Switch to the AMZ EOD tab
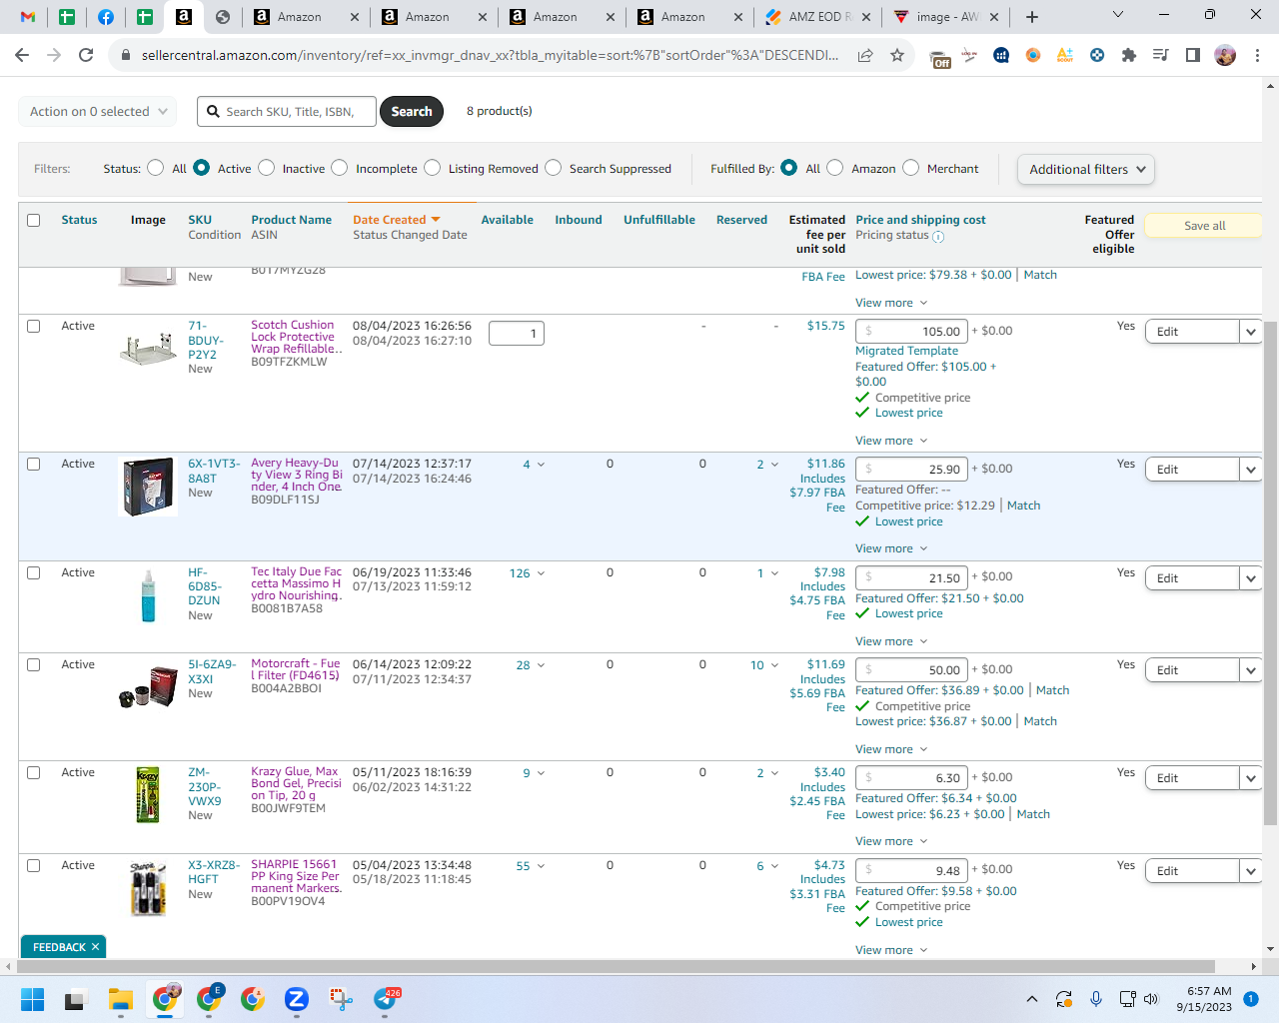The image size is (1279, 1023). (819, 17)
